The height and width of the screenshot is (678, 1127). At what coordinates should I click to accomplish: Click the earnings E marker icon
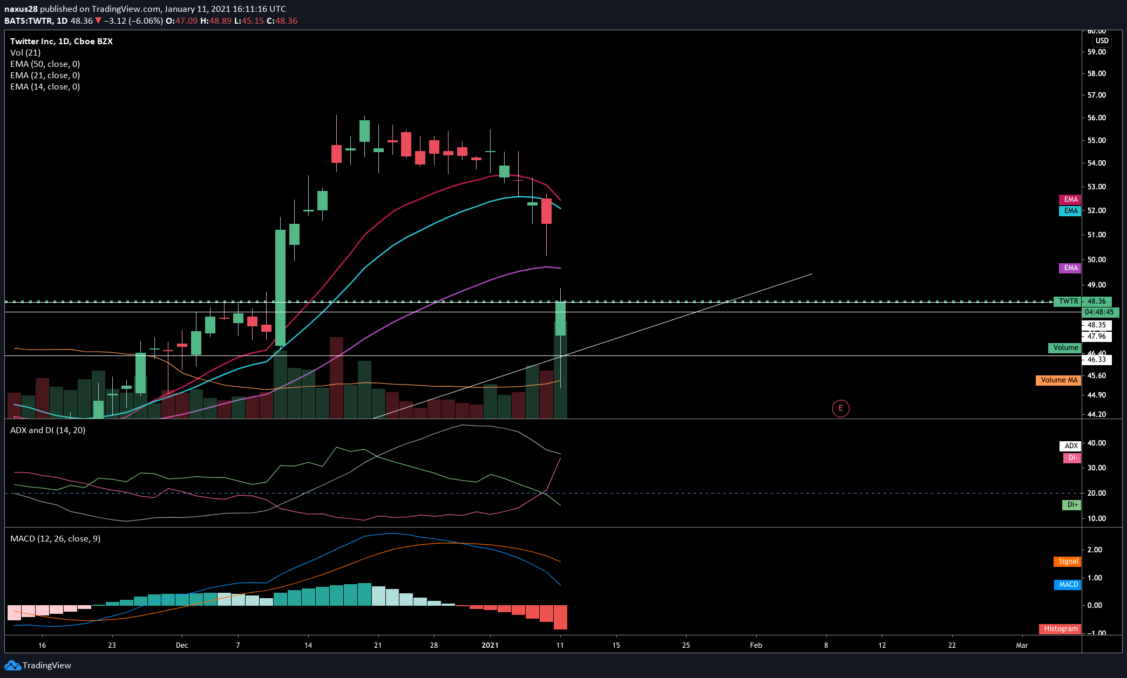(x=840, y=408)
